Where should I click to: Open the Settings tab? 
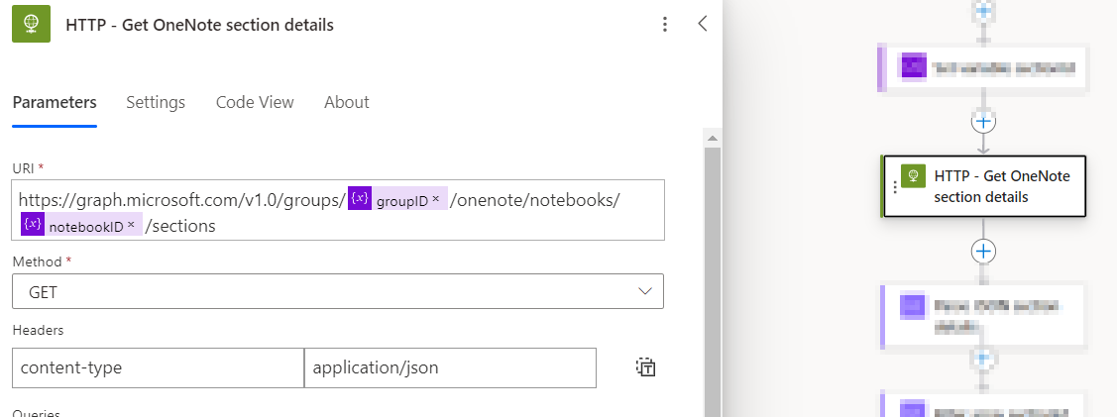tap(156, 102)
